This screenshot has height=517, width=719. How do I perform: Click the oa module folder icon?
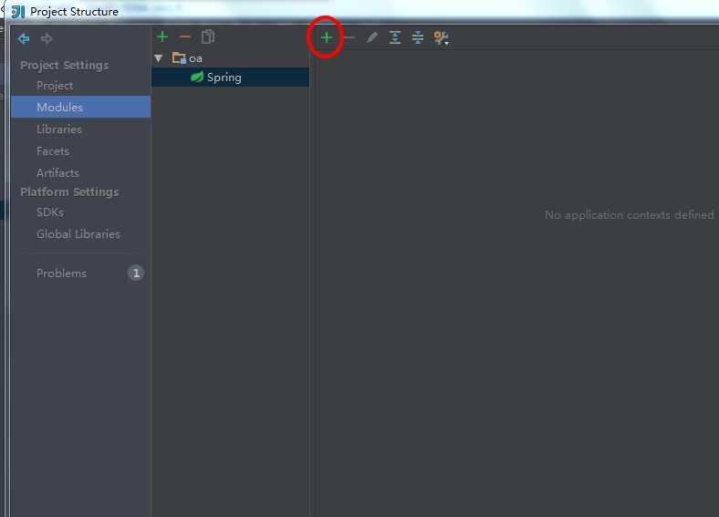point(179,58)
